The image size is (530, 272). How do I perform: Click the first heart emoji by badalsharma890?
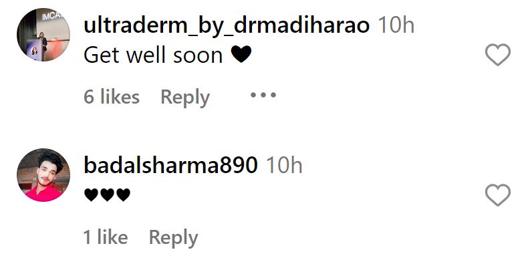point(91,195)
